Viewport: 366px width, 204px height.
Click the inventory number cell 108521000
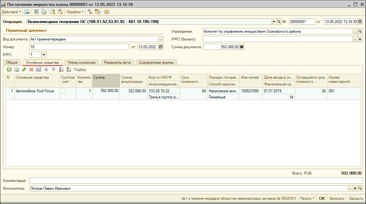pyautogui.click(x=251, y=94)
